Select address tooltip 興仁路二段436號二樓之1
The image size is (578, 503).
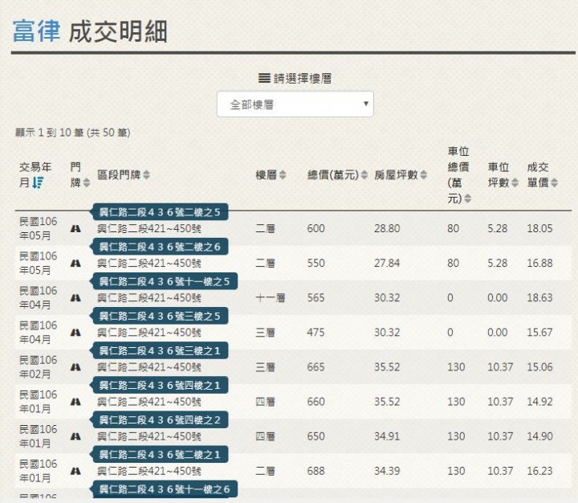coord(160,455)
